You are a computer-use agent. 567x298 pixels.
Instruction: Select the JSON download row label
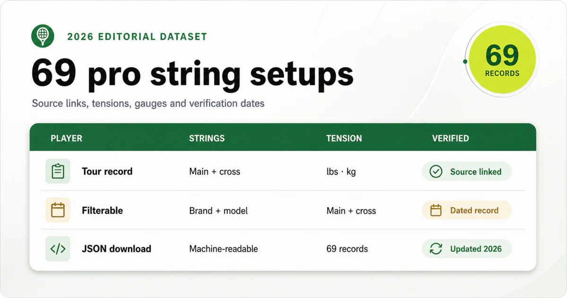117,249
